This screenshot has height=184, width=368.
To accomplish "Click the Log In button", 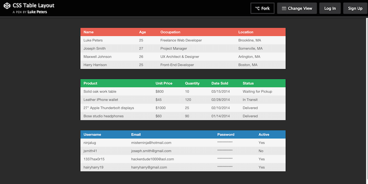I will pyautogui.click(x=330, y=8).
